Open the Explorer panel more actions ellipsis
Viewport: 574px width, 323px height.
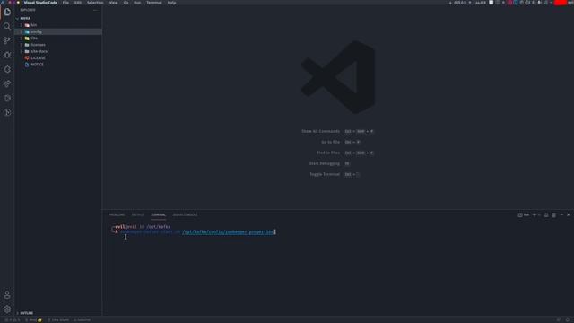pyautogui.click(x=96, y=10)
